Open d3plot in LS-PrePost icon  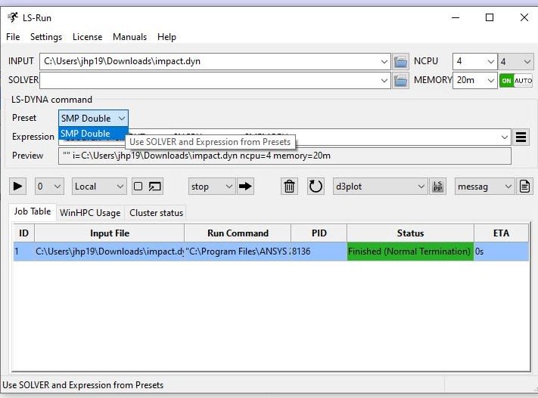[438, 187]
